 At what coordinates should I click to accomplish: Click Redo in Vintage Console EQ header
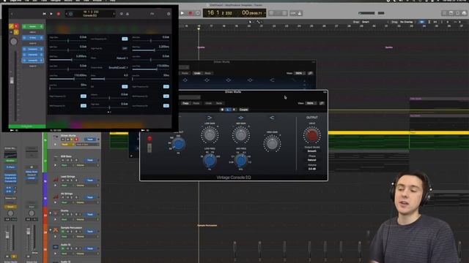click(x=219, y=103)
